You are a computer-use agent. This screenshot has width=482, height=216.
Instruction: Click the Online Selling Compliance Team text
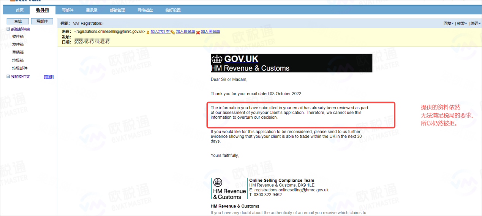[281, 181]
